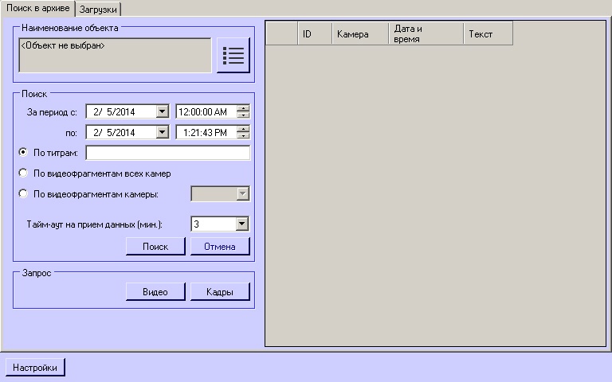612x382 pixels.
Task: Click the 'Текст' column header
Action: point(487,34)
